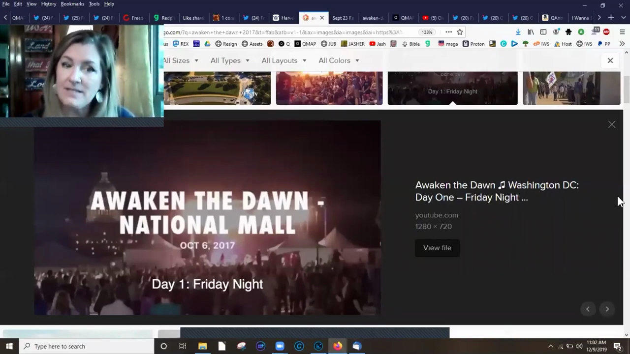630x354 pixels.
Task: Open the Firefox downloads arrow
Action: (518, 32)
